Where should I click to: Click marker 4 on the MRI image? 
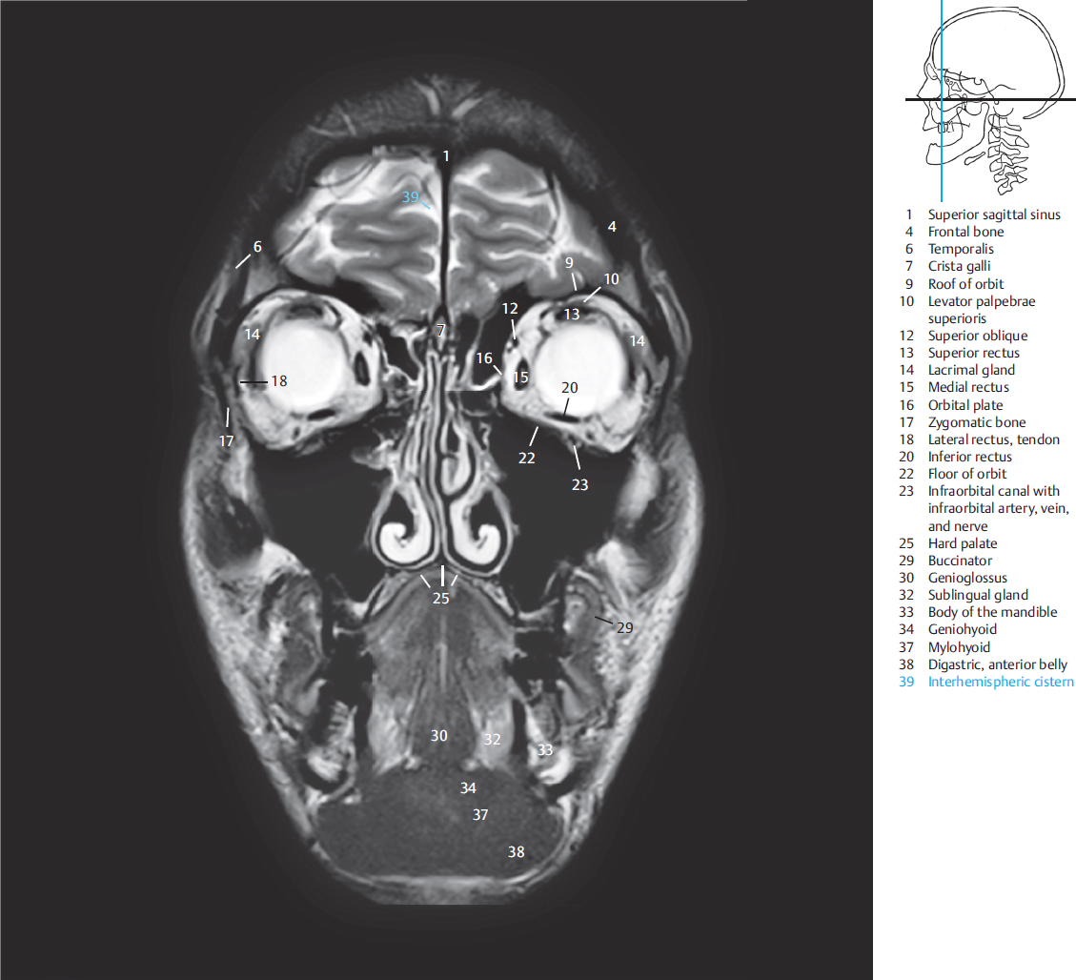[x=612, y=227]
